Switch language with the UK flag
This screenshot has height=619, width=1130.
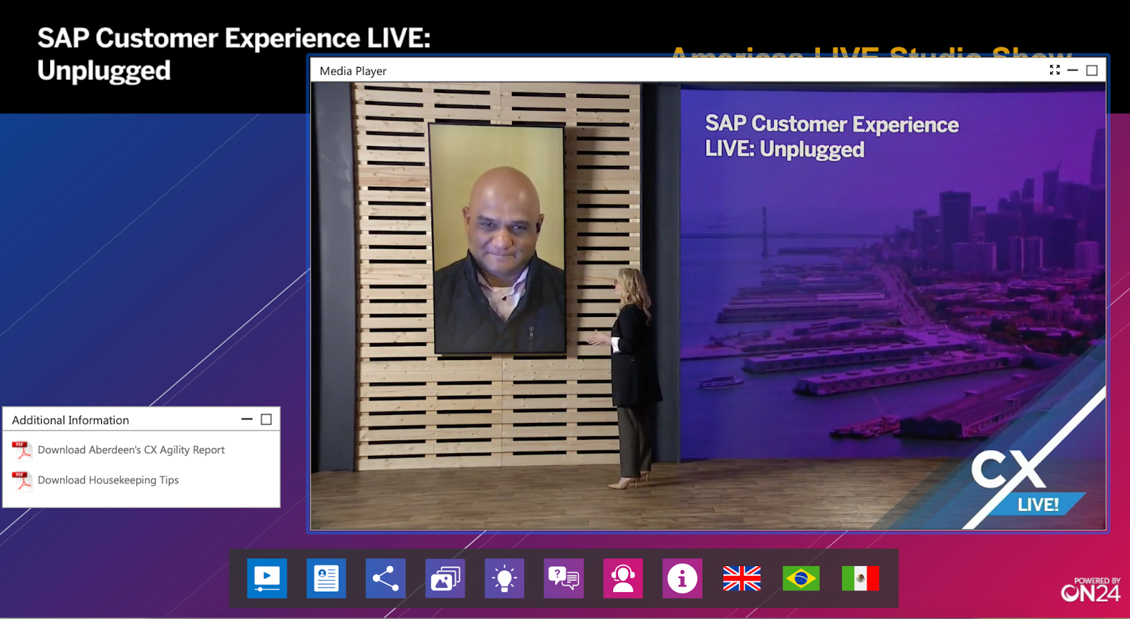(742, 578)
